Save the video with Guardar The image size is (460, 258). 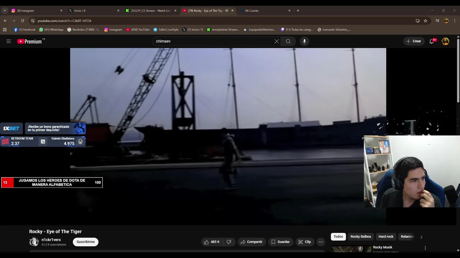pos(280,242)
